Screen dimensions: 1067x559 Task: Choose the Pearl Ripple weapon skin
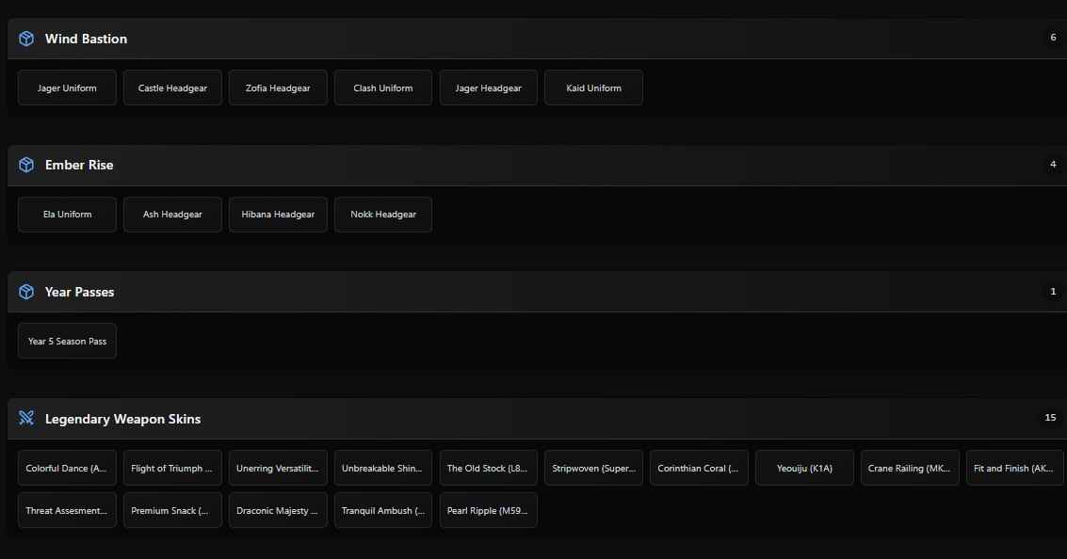488,510
